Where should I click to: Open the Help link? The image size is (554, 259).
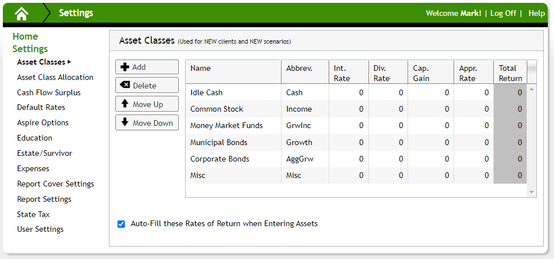coord(536,14)
